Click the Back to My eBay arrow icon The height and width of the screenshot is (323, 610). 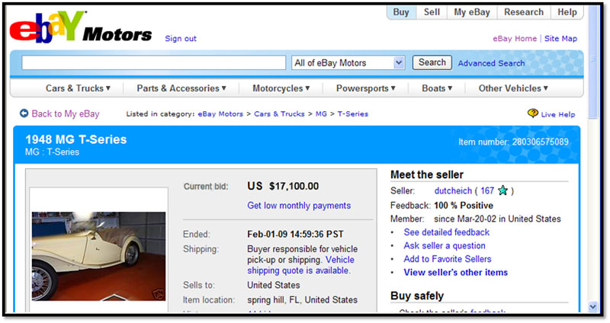coord(24,113)
